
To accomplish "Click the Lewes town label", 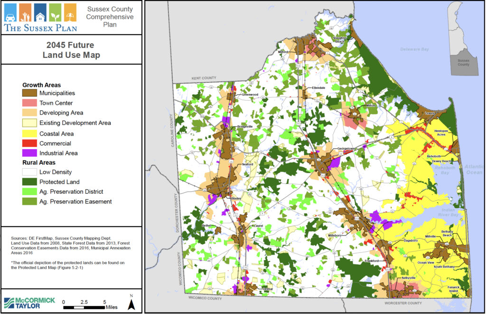I will point(430,113).
